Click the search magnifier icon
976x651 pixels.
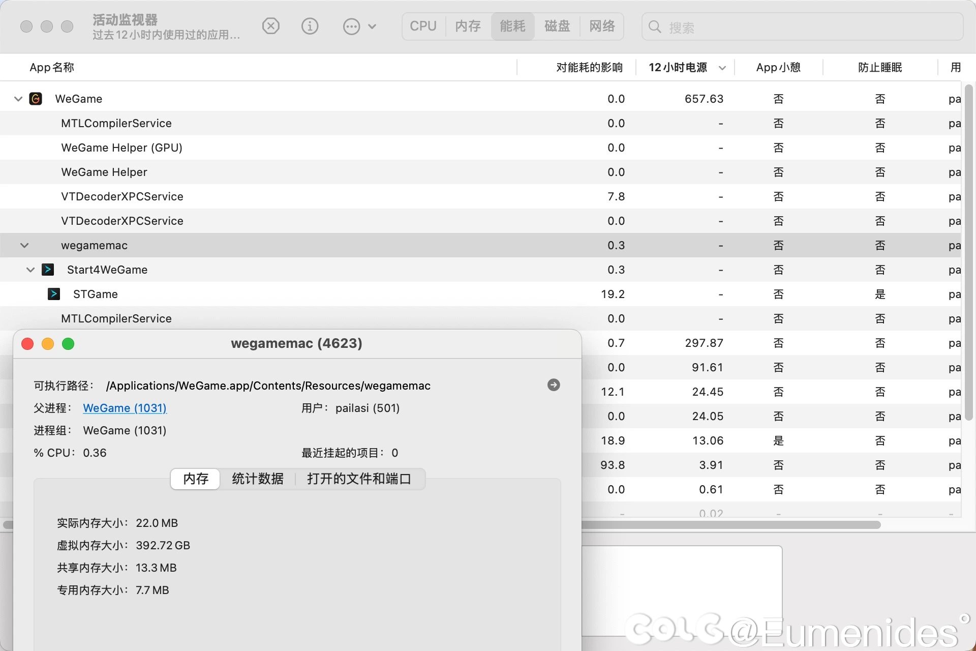click(x=655, y=27)
